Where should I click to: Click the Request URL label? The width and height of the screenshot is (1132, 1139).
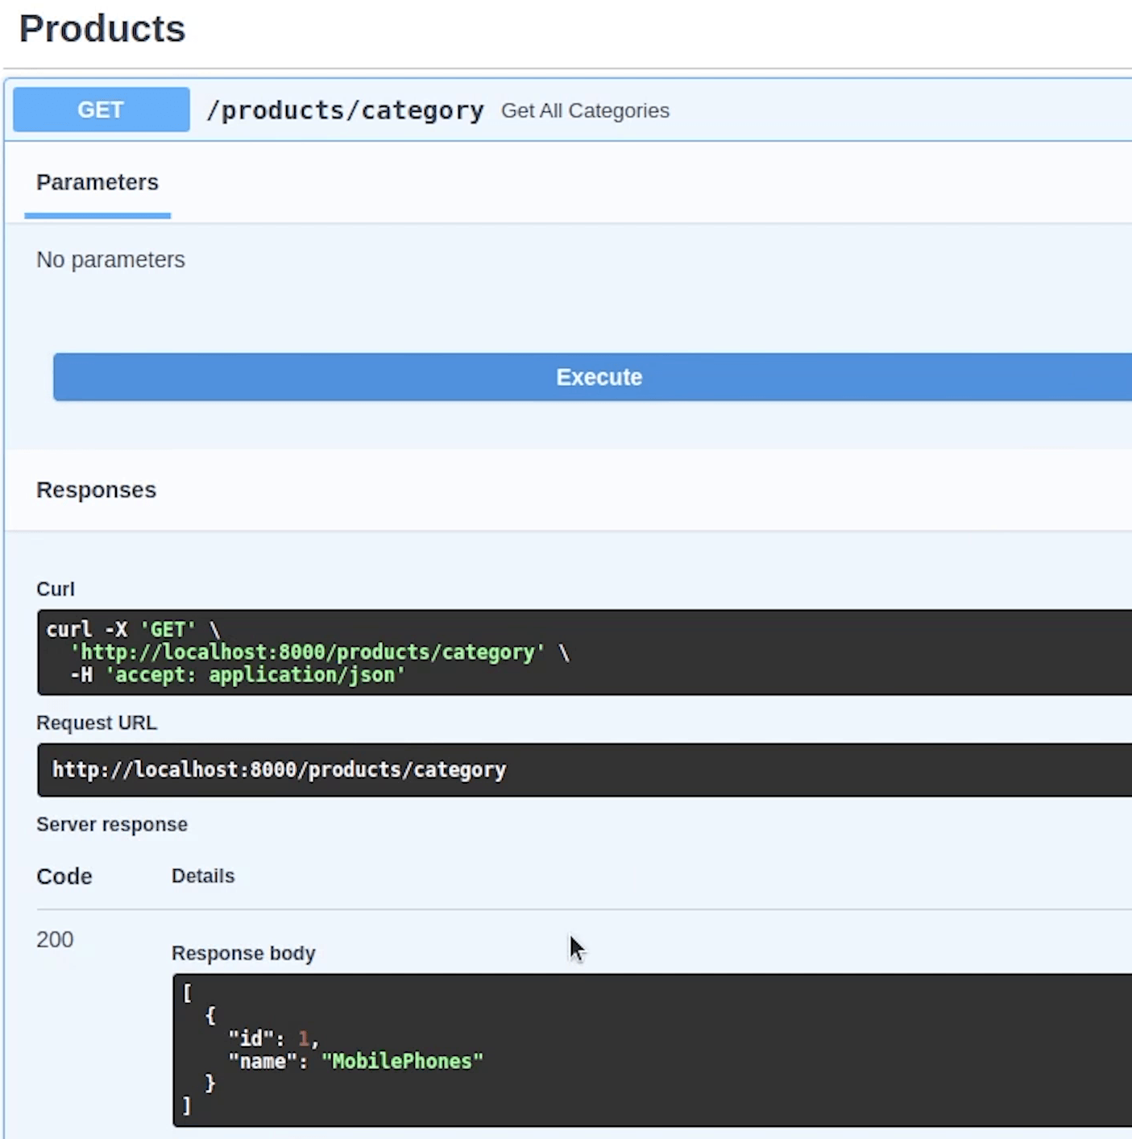tap(96, 723)
